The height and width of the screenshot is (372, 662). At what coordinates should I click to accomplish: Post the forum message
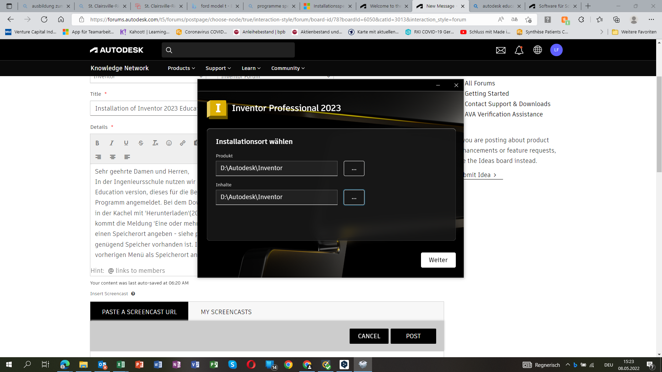click(x=413, y=336)
